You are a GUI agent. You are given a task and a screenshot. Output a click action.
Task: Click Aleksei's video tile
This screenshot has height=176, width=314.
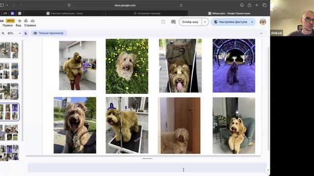[x=292, y=18]
